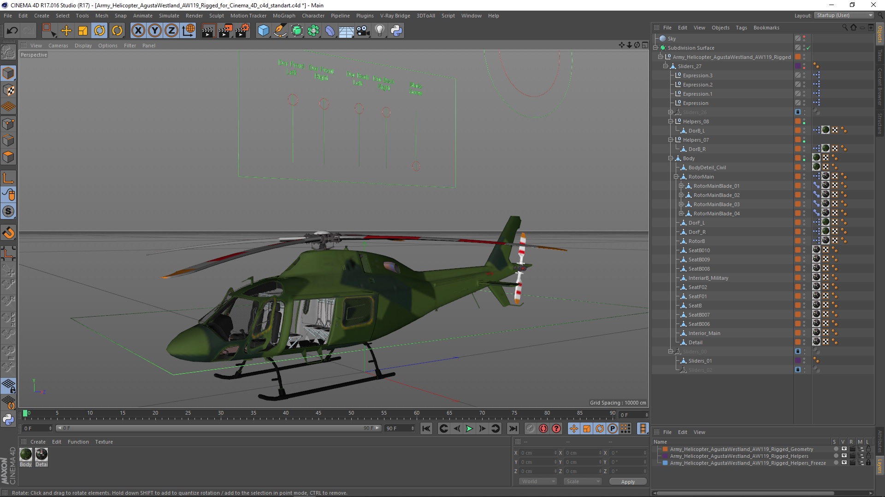The image size is (885, 497).
Task: Add a Subdivision Surface generator
Action: pos(297,31)
